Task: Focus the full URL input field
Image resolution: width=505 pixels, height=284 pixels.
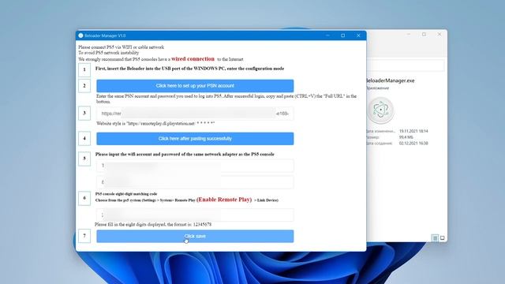Action: click(x=195, y=114)
